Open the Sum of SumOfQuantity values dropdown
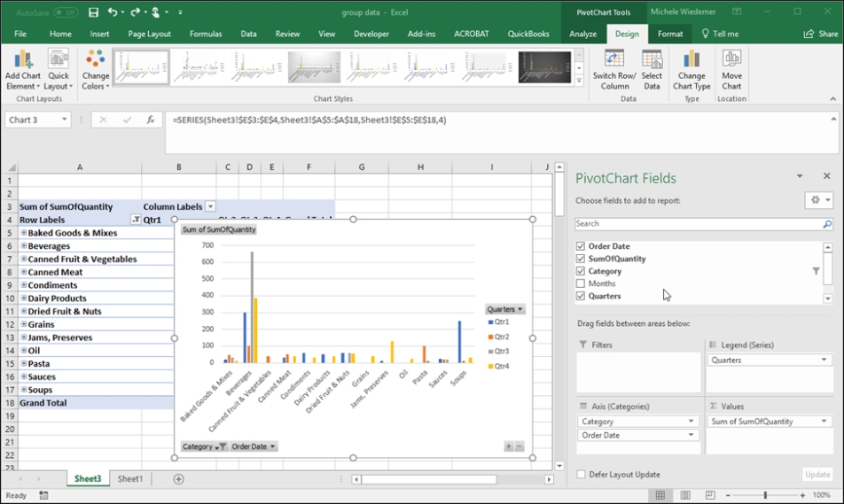This screenshot has width=844, height=504. 824,421
